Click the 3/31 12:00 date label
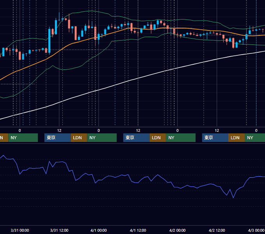The height and width of the screenshot is (234, 265). coord(59,230)
